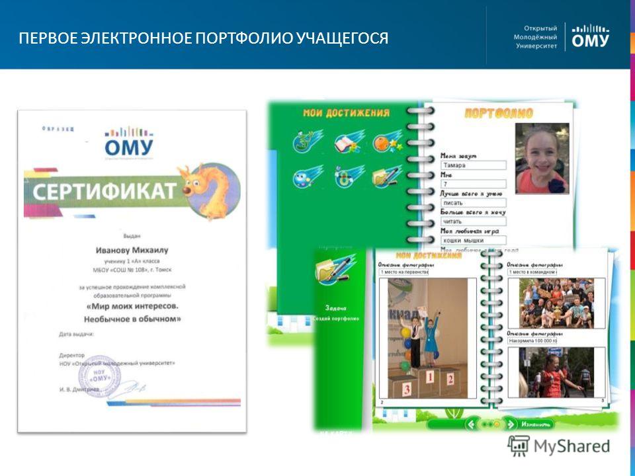Click the field containing читать
635x476 pixels.
[474, 221]
